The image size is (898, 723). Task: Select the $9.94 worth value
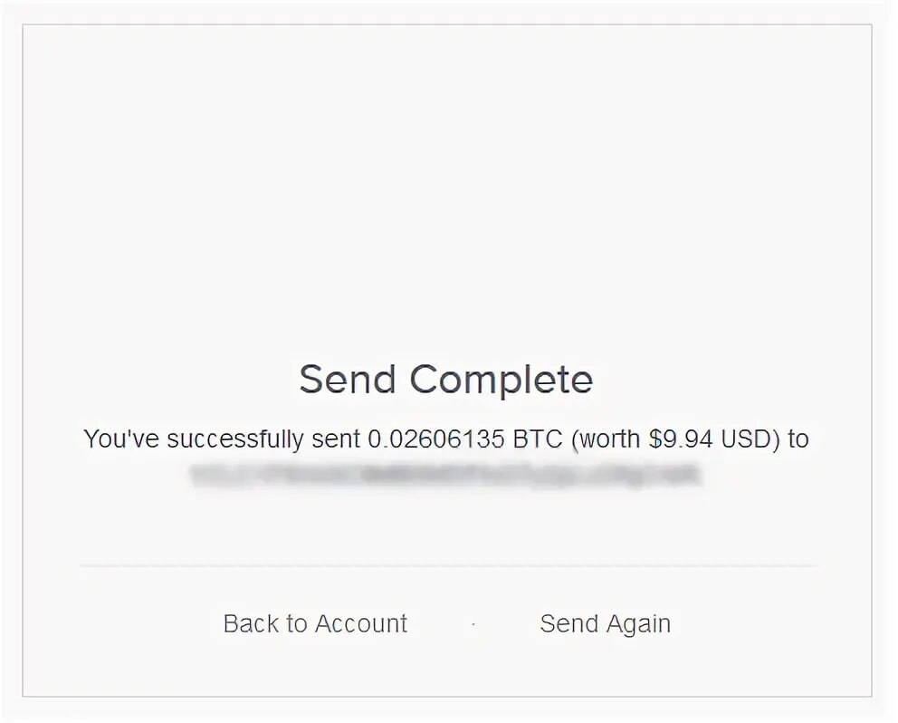coord(681,439)
